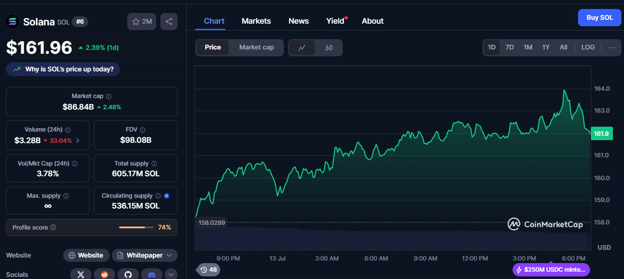Switch chart to candlestick view
Viewport: 624px width, 279px height.
point(329,48)
